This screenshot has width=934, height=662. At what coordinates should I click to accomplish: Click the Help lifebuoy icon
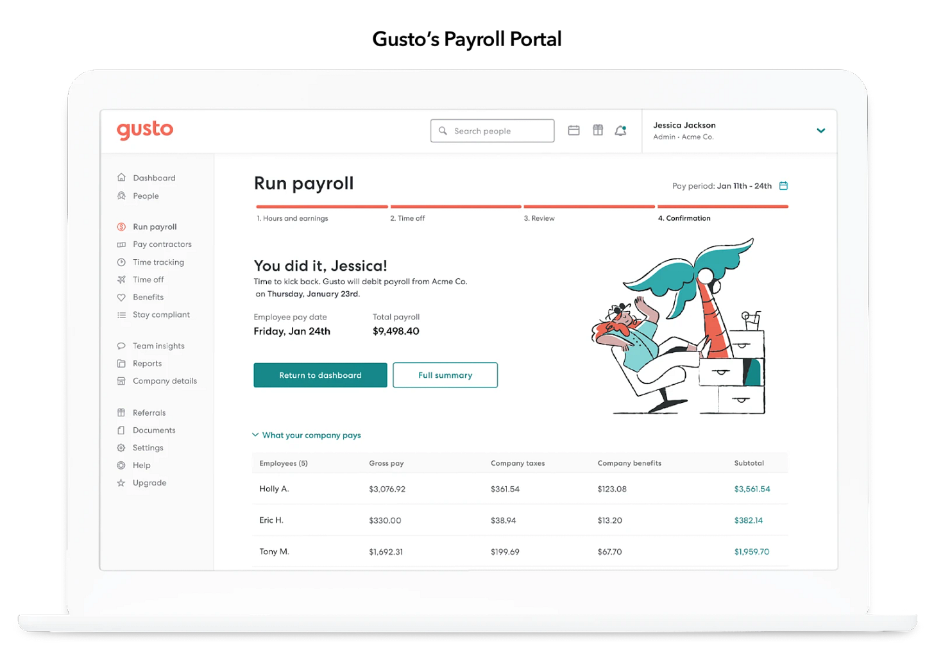coord(121,465)
